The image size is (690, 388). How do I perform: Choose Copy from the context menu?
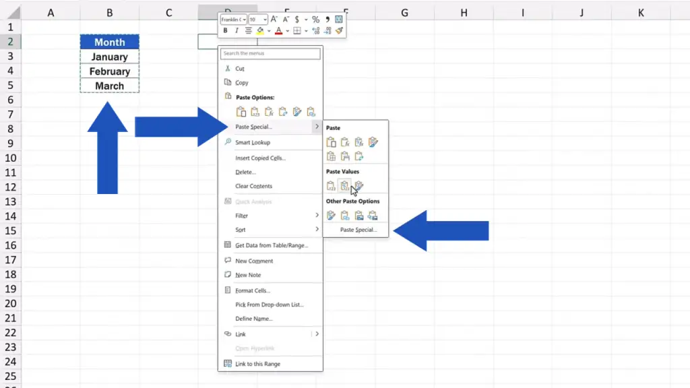tap(270, 83)
